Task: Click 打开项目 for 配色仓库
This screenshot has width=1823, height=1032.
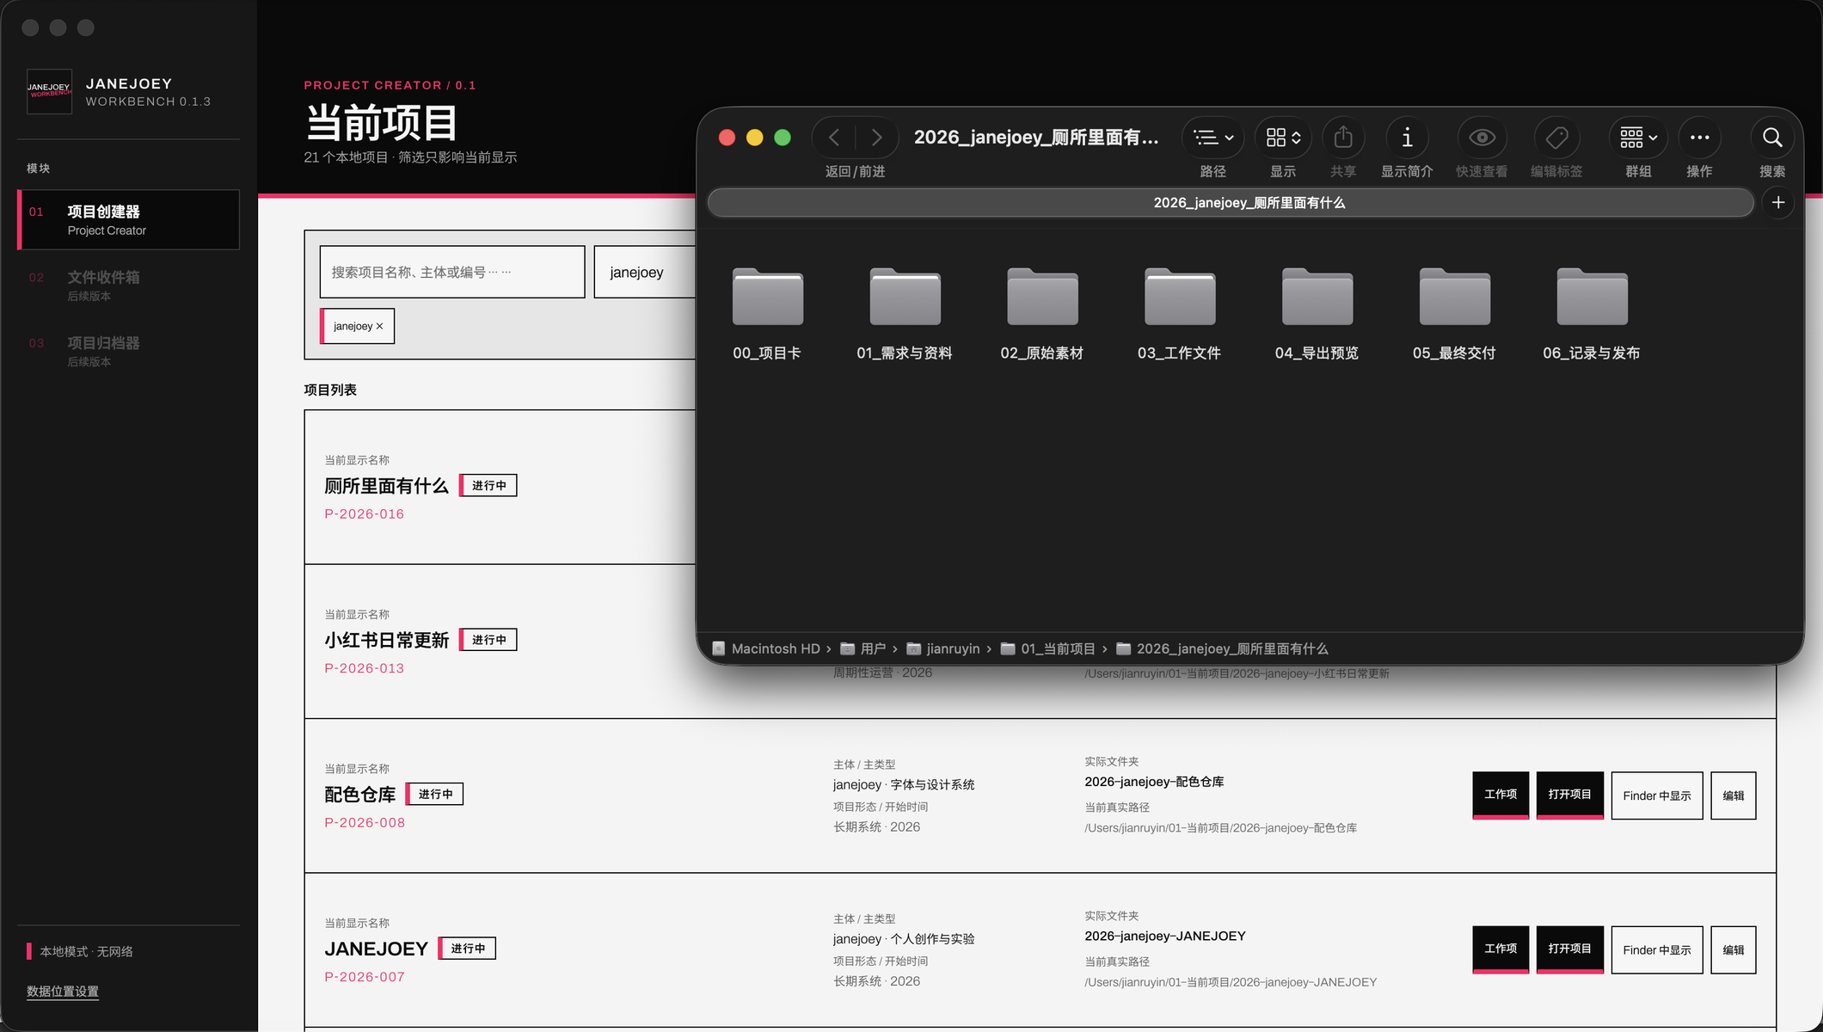Action: (x=1570, y=795)
